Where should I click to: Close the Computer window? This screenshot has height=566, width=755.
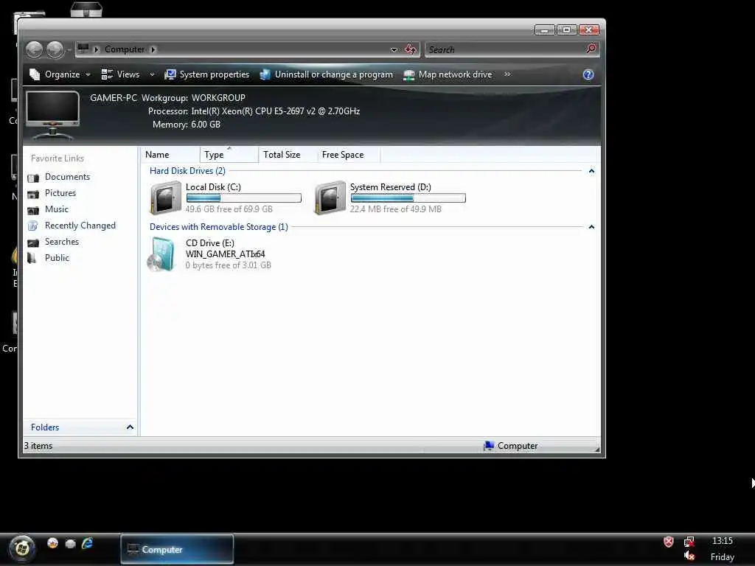589,29
